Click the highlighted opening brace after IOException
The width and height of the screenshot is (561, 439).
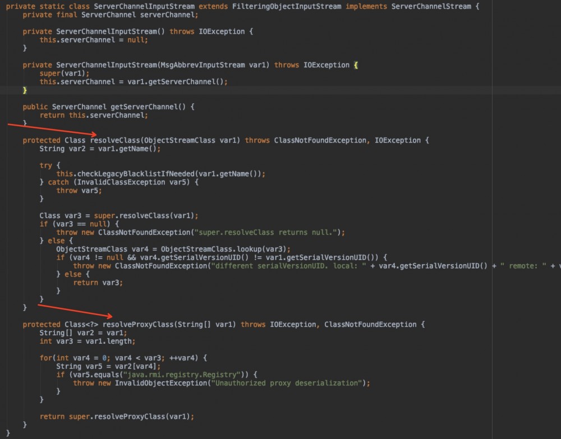coord(356,65)
